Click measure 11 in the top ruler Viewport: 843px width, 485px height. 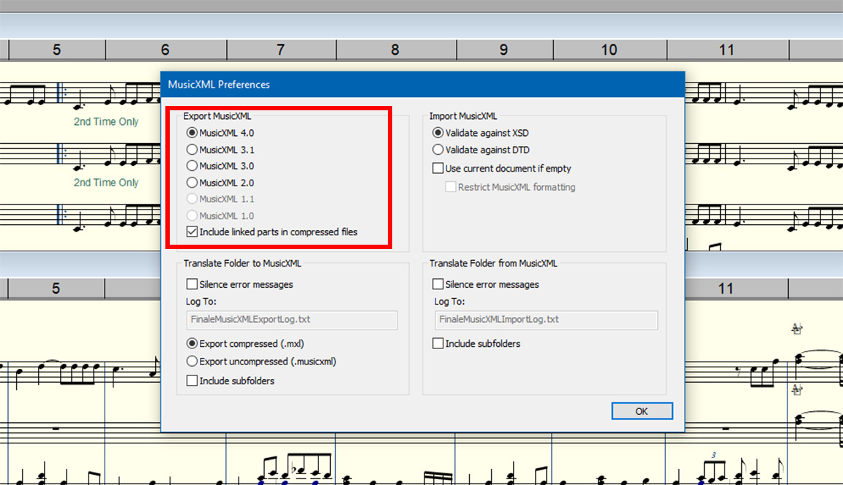click(726, 50)
